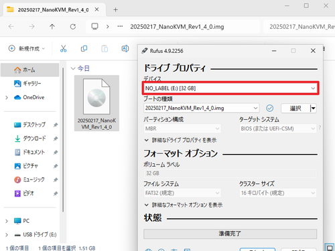Expand 詳細なフォーマット オプションを表示 section
The width and height of the screenshot is (335, 251).
click(x=184, y=205)
